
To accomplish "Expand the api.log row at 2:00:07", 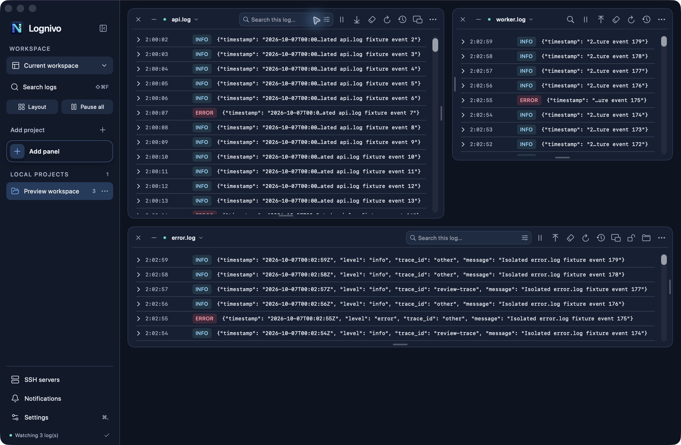I will (x=138, y=113).
